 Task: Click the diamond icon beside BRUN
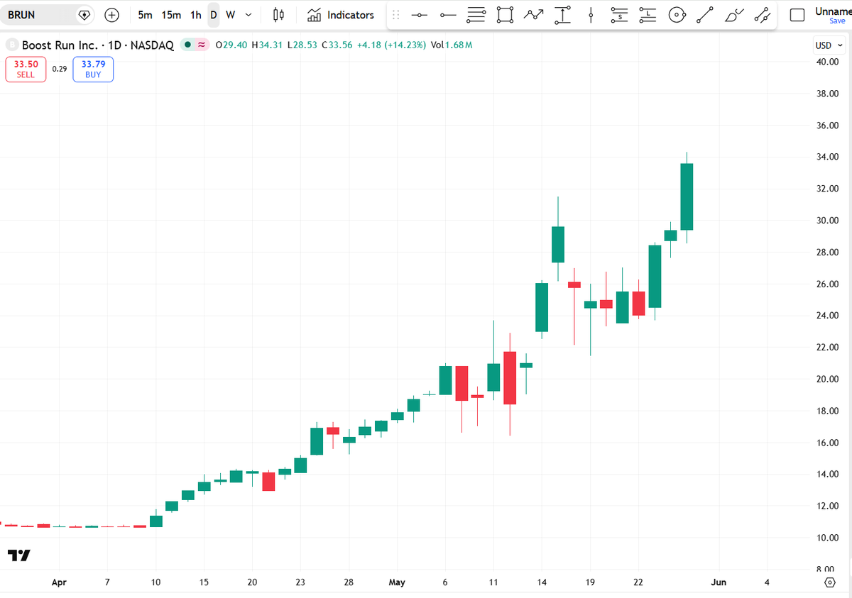[x=84, y=15]
